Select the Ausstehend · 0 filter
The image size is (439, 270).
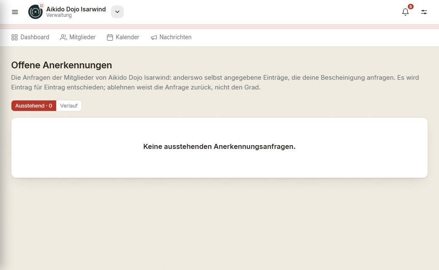click(34, 106)
